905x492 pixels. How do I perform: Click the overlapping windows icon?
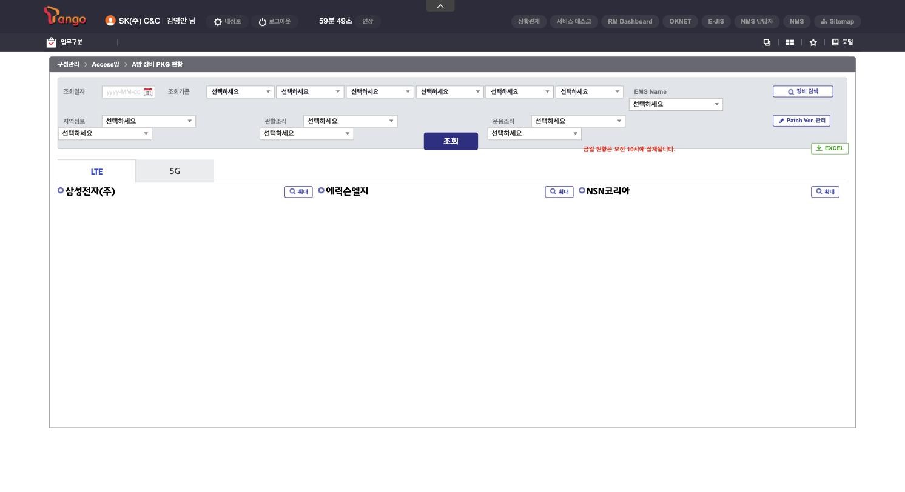click(x=767, y=42)
